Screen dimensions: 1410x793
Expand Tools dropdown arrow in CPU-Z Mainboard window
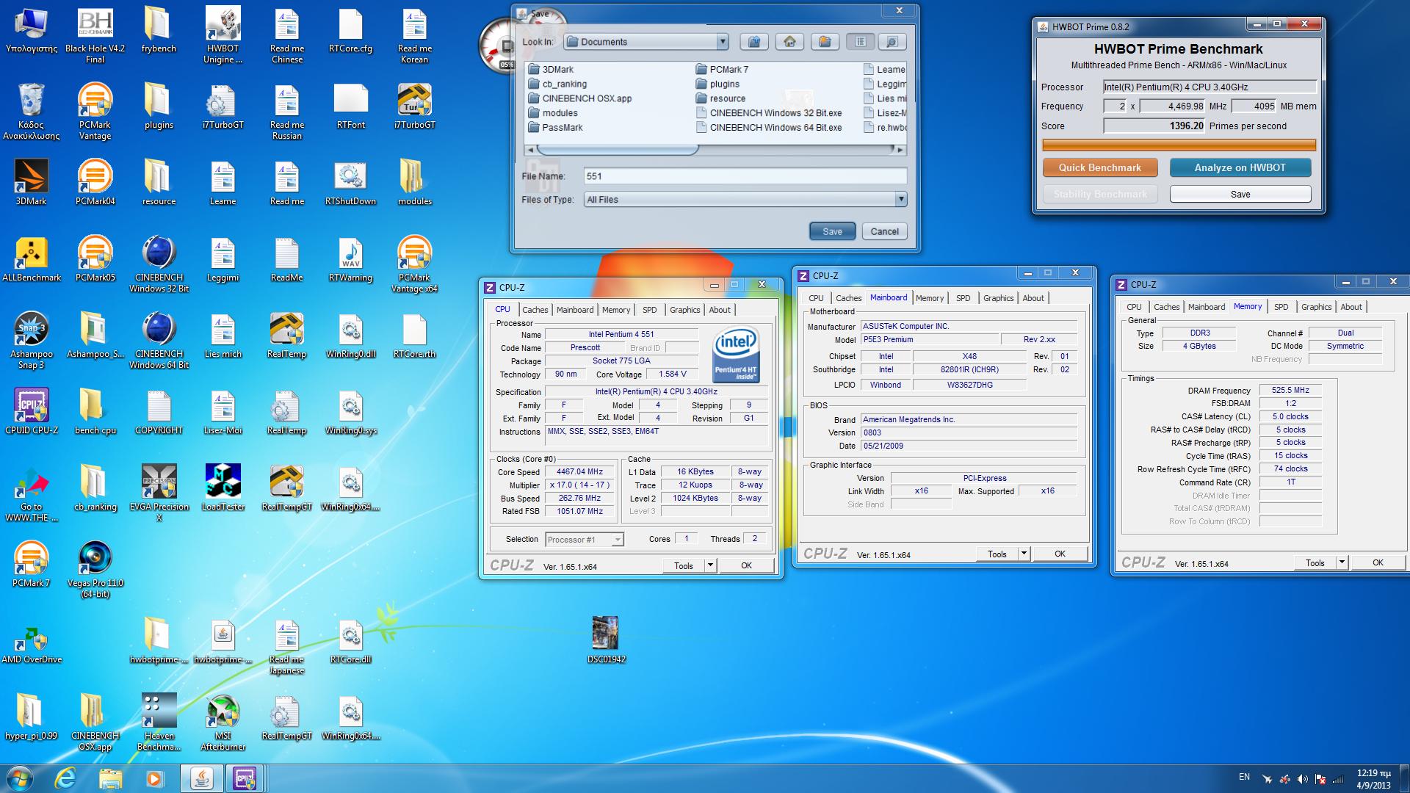click(1024, 554)
